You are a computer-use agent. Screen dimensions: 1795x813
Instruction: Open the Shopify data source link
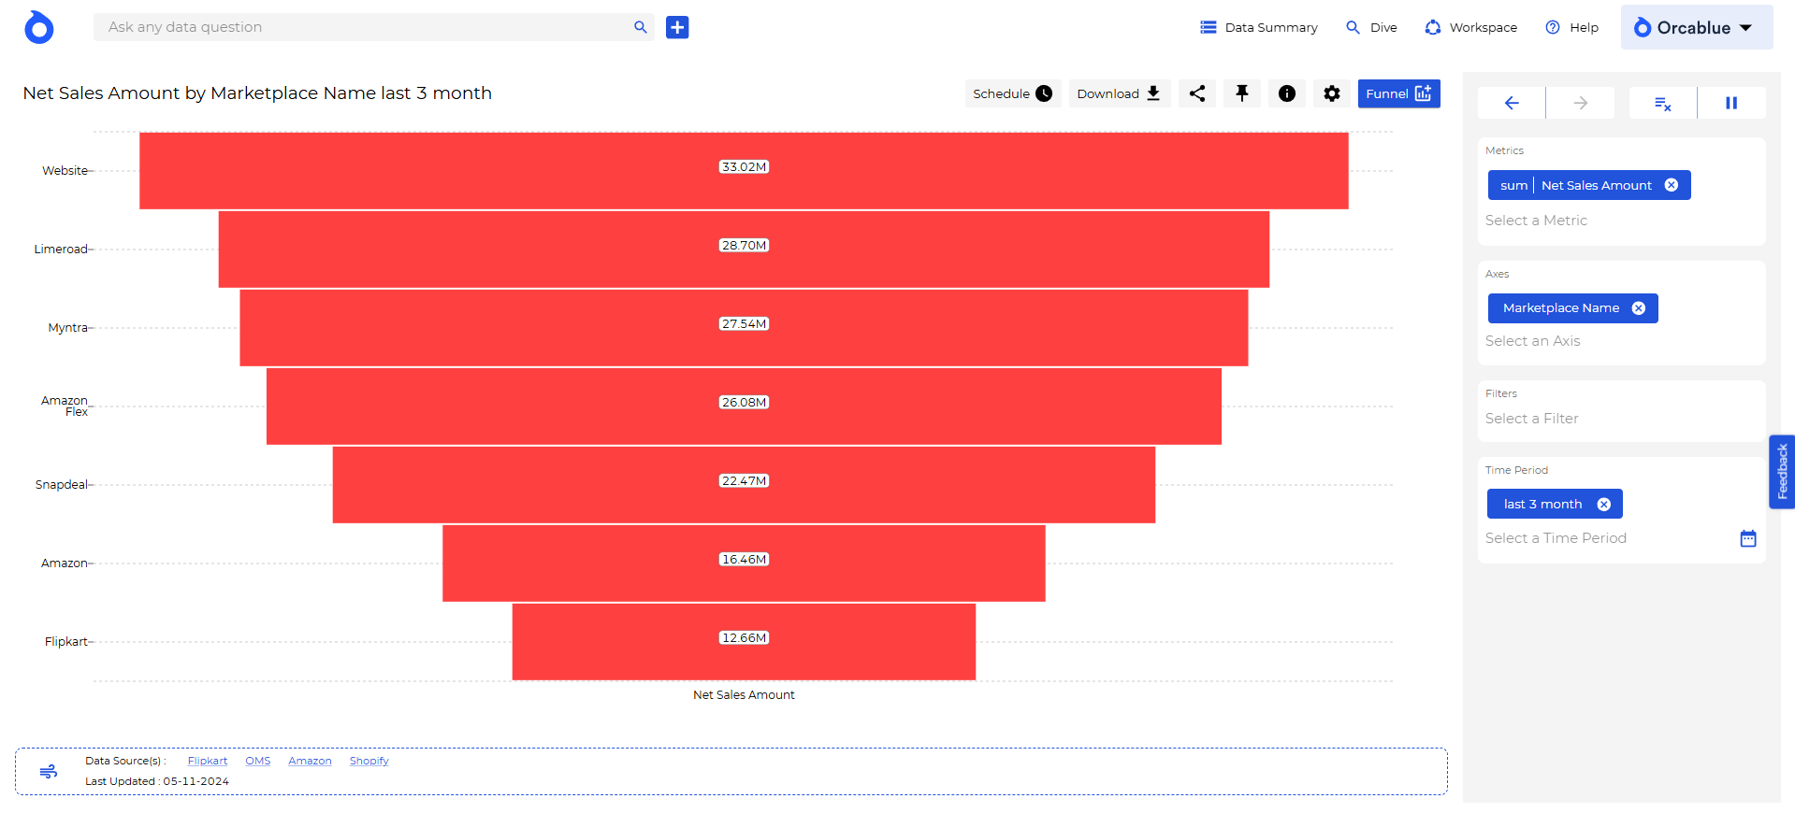tap(369, 761)
